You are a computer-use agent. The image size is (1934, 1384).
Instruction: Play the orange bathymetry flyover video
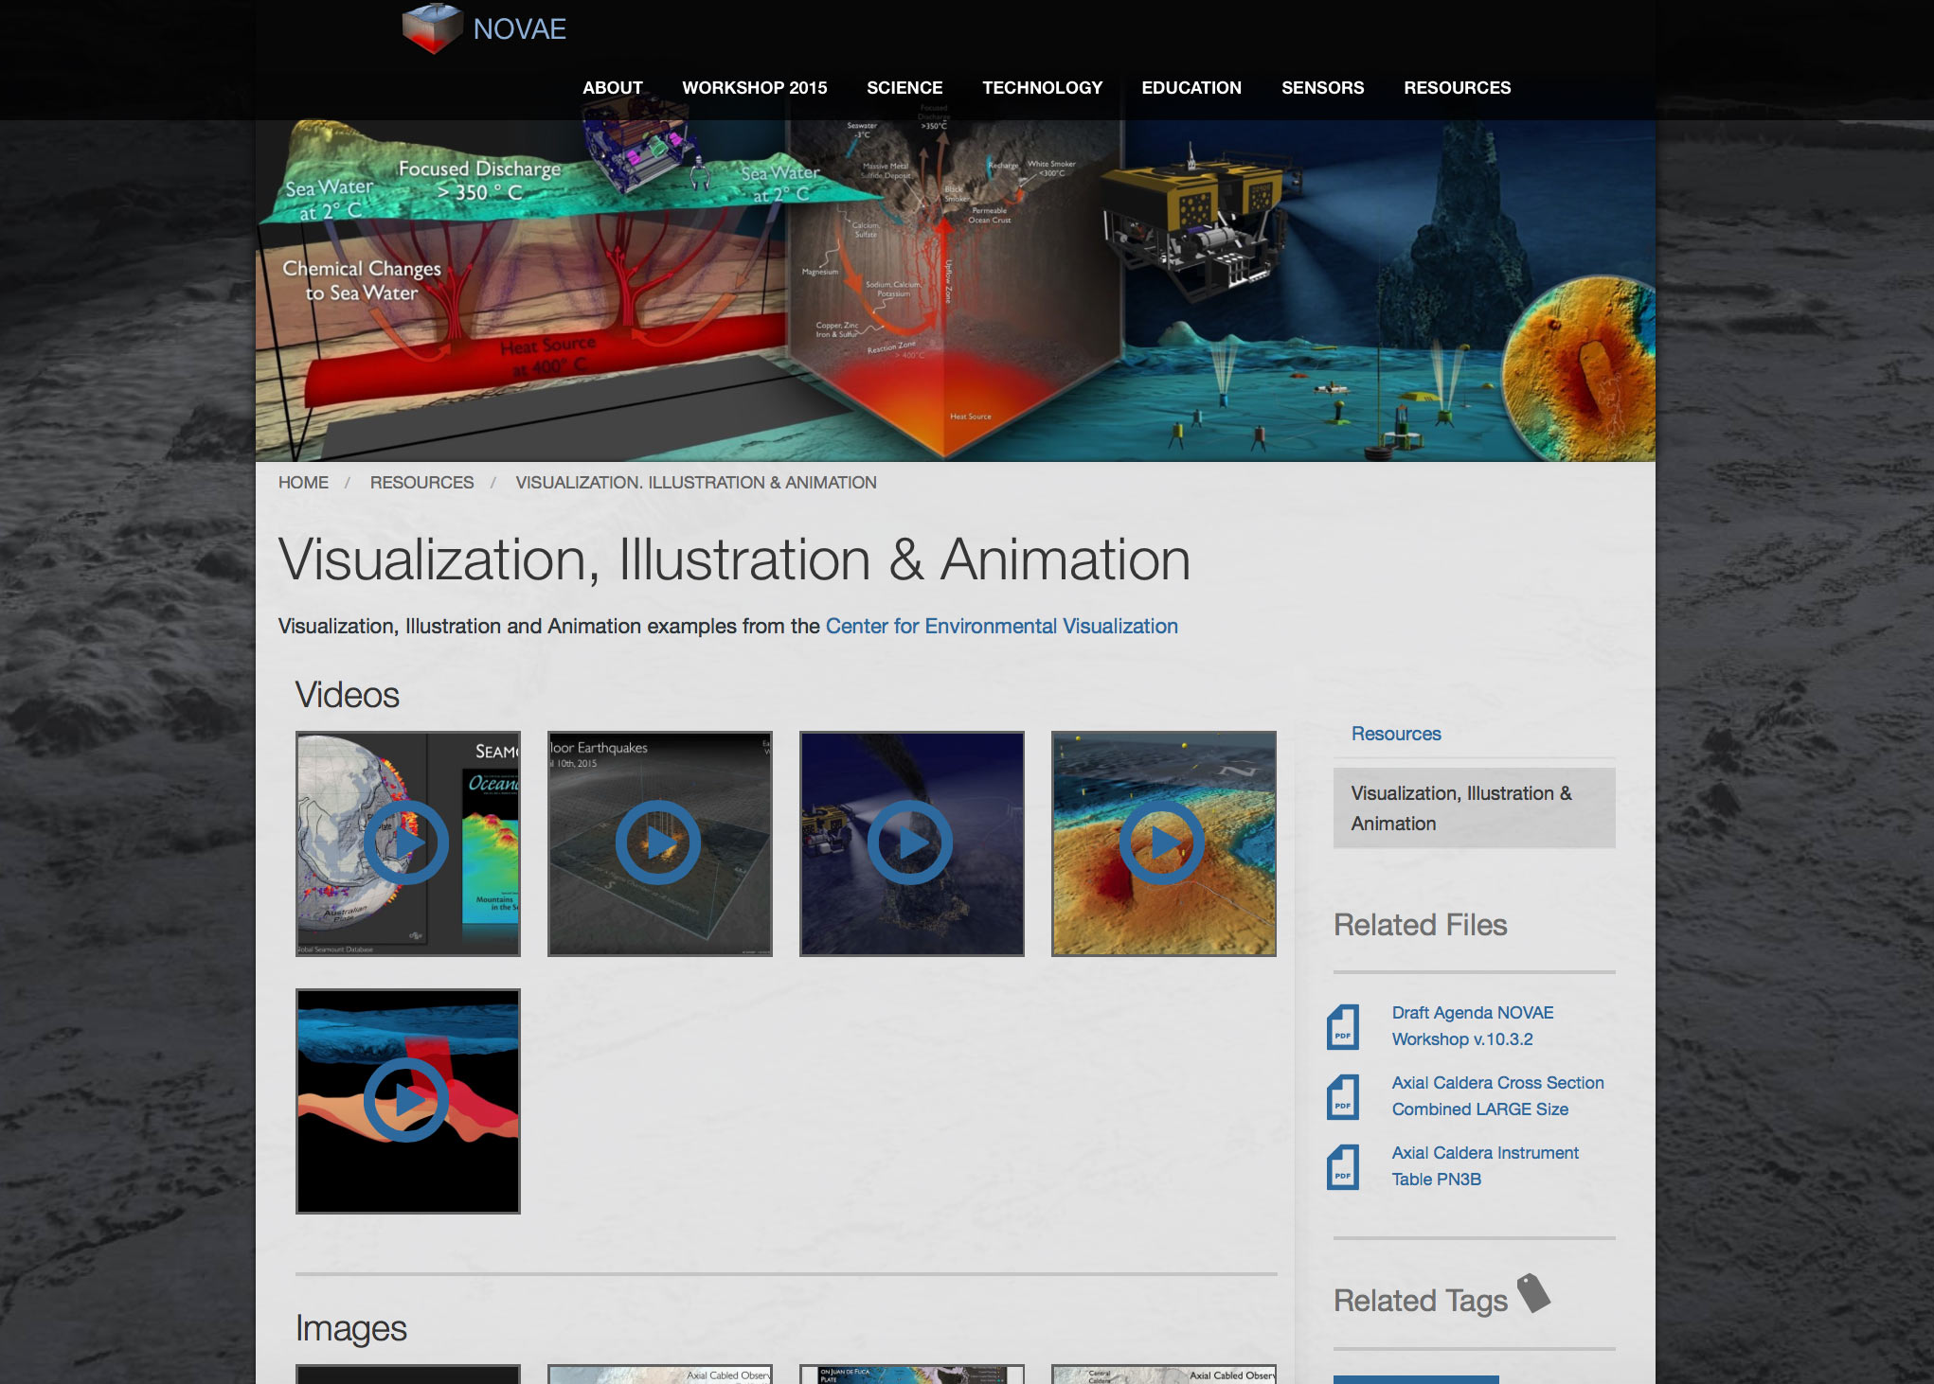point(1163,843)
